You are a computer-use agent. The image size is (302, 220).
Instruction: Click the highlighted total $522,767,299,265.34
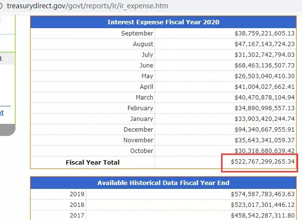click(263, 162)
